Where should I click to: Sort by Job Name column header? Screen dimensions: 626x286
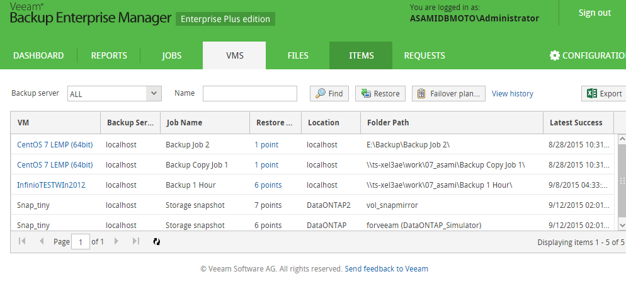click(x=205, y=123)
